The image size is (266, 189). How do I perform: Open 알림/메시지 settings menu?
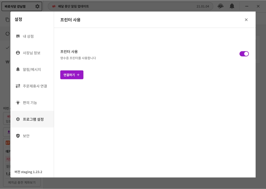point(32,69)
